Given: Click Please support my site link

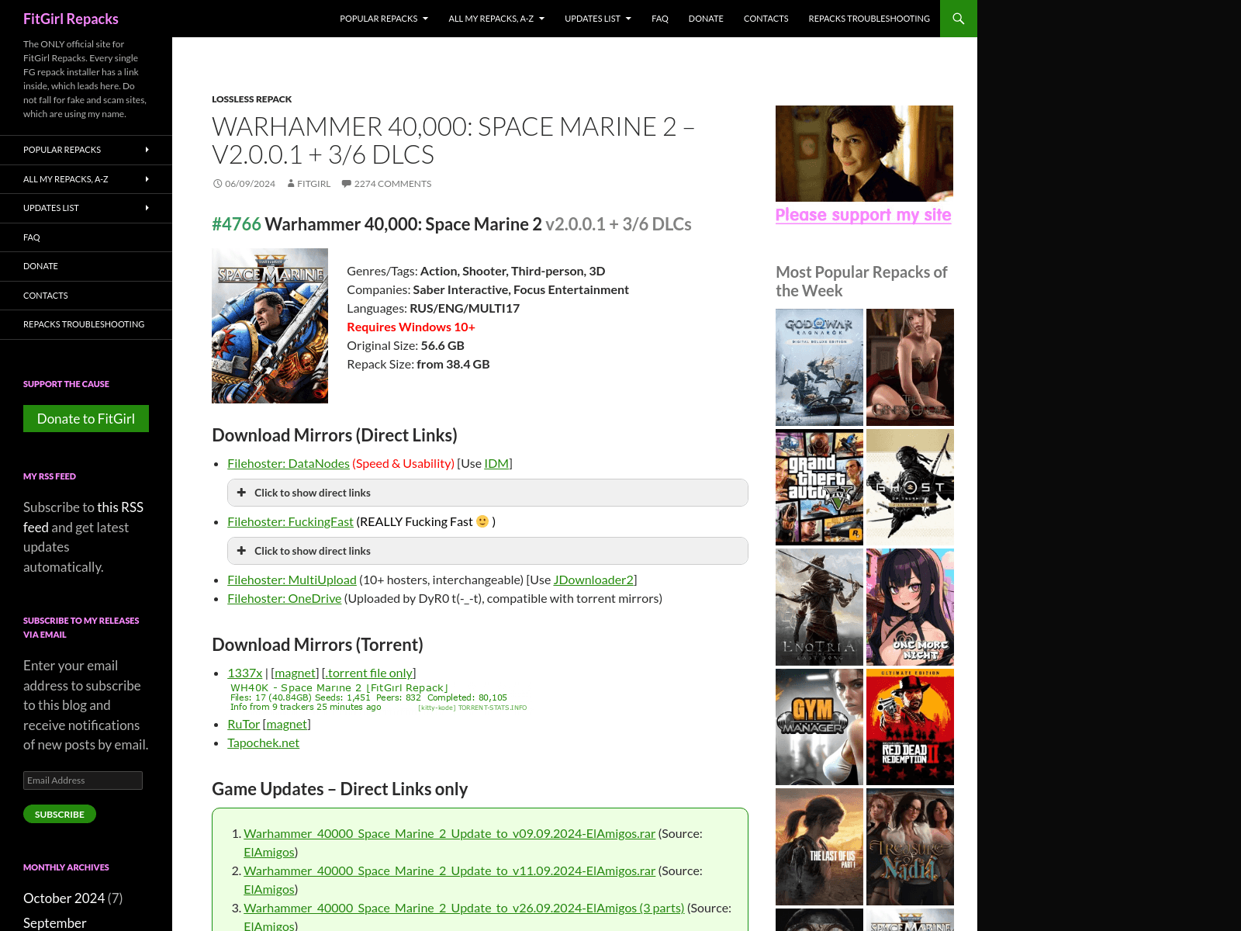Looking at the screenshot, I should [863, 215].
